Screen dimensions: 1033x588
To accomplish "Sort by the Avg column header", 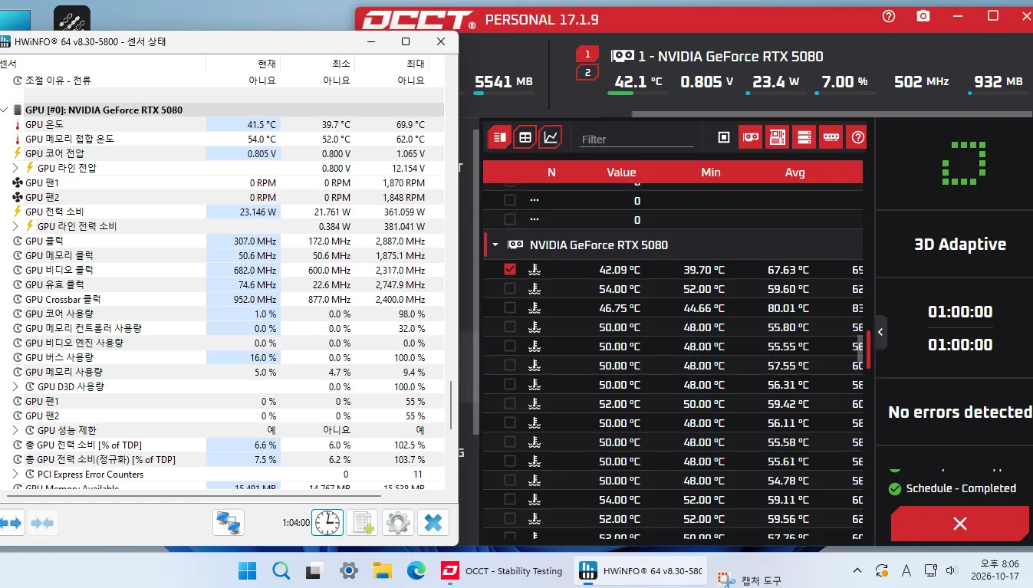I will click(x=794, y=172).
